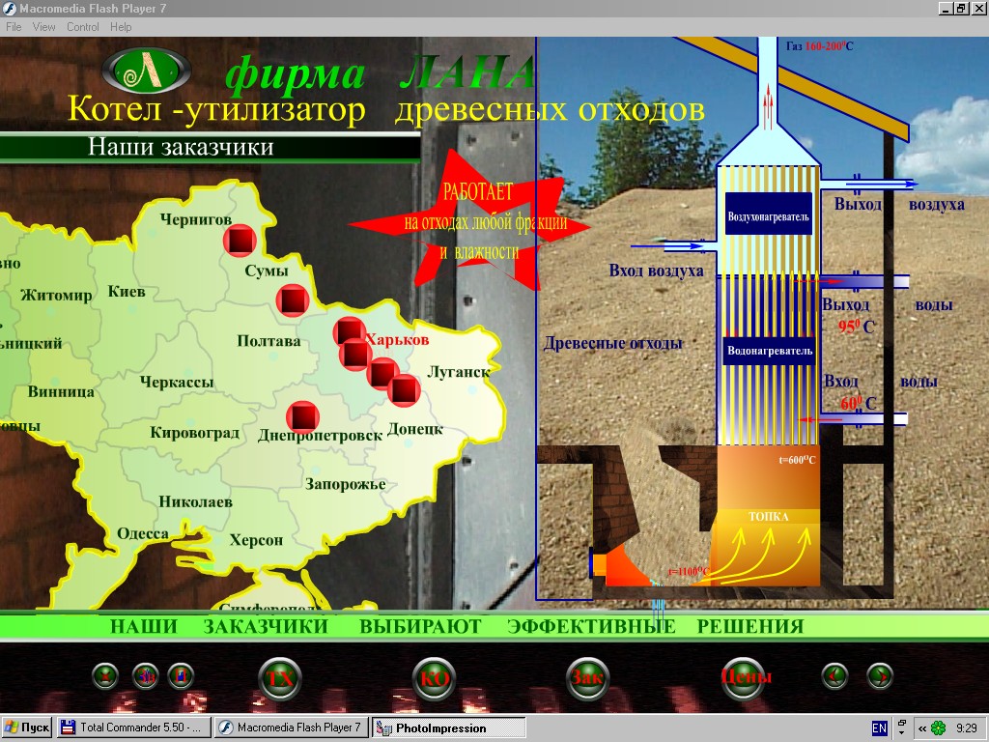The image size is (989, 742).
Task: Advance with the right arrow button
Action: tap(879, 675)
